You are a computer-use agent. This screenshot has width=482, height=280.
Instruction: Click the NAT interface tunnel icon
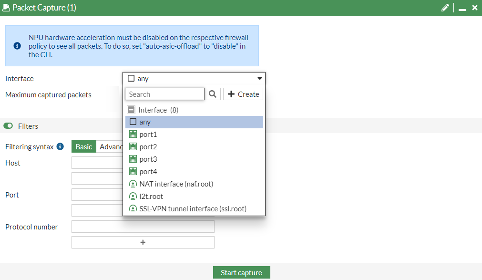tap(133, 184)
